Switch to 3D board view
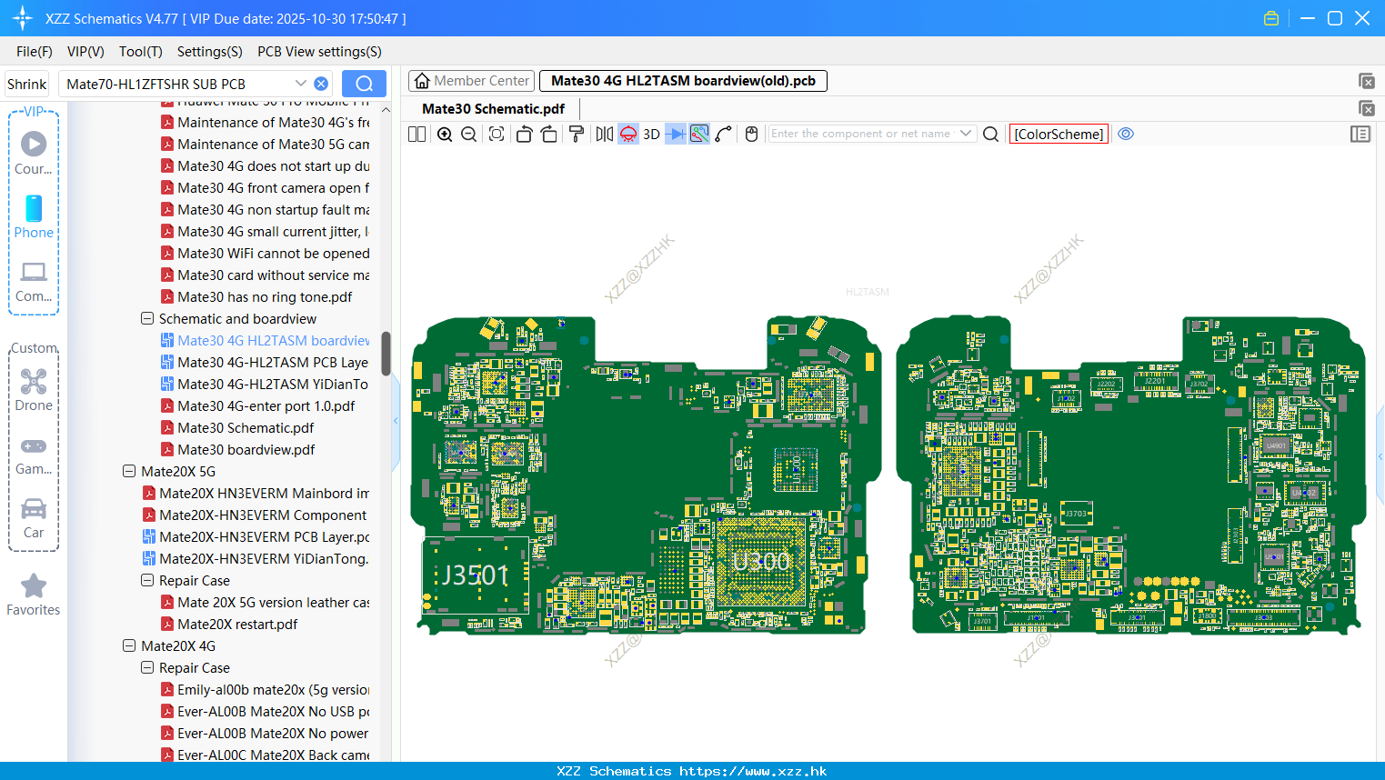 point(651,134)
